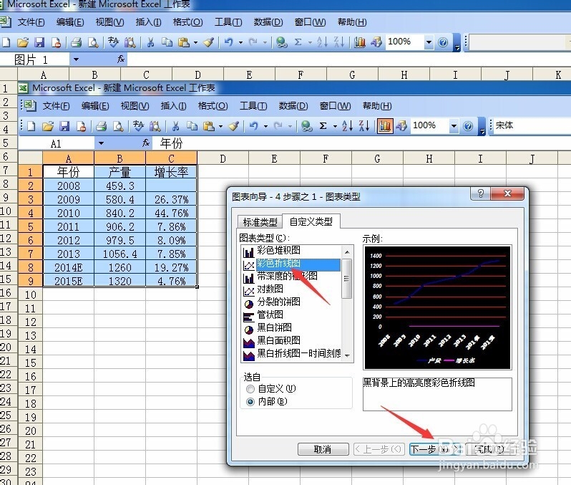Click the Print icon in inner Excel window toolbar
Screen dimensions: 571x485
[101, 126]
